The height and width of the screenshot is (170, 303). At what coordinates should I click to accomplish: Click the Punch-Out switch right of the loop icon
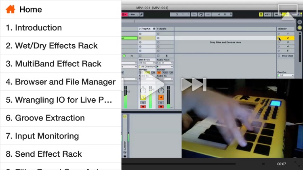(x=208, y=15)
